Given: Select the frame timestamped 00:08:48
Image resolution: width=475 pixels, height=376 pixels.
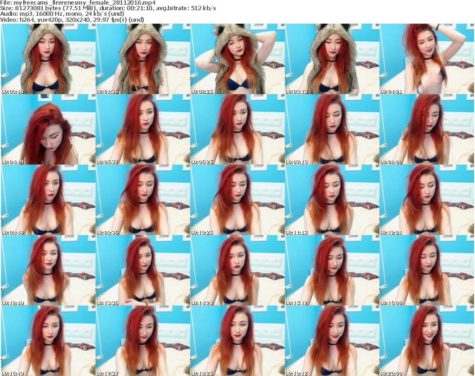Looking at the screenshot, I should tap(48, 200).
